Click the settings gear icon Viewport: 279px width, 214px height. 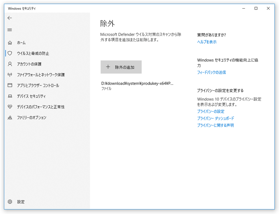[10, 202]
